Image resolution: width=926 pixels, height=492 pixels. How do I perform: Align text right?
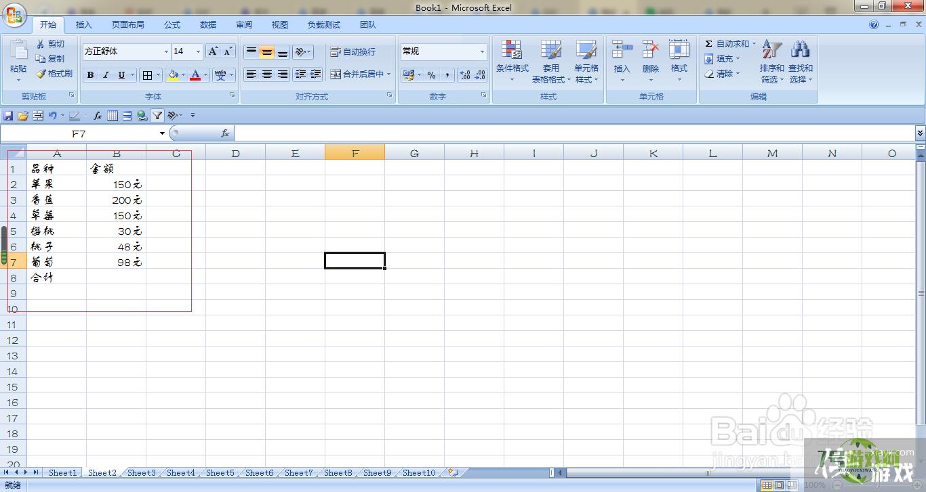282,74
